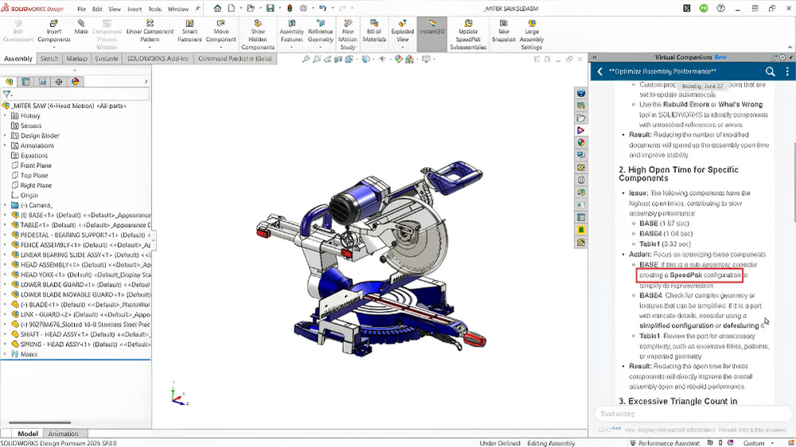Click the Save disk icon

point(270,8)
